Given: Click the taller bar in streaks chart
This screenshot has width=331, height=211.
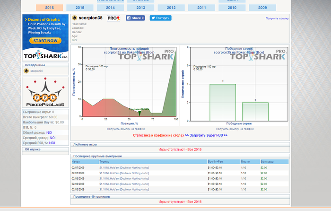Looking at the screenshot, I should click(x=223, y=103).
